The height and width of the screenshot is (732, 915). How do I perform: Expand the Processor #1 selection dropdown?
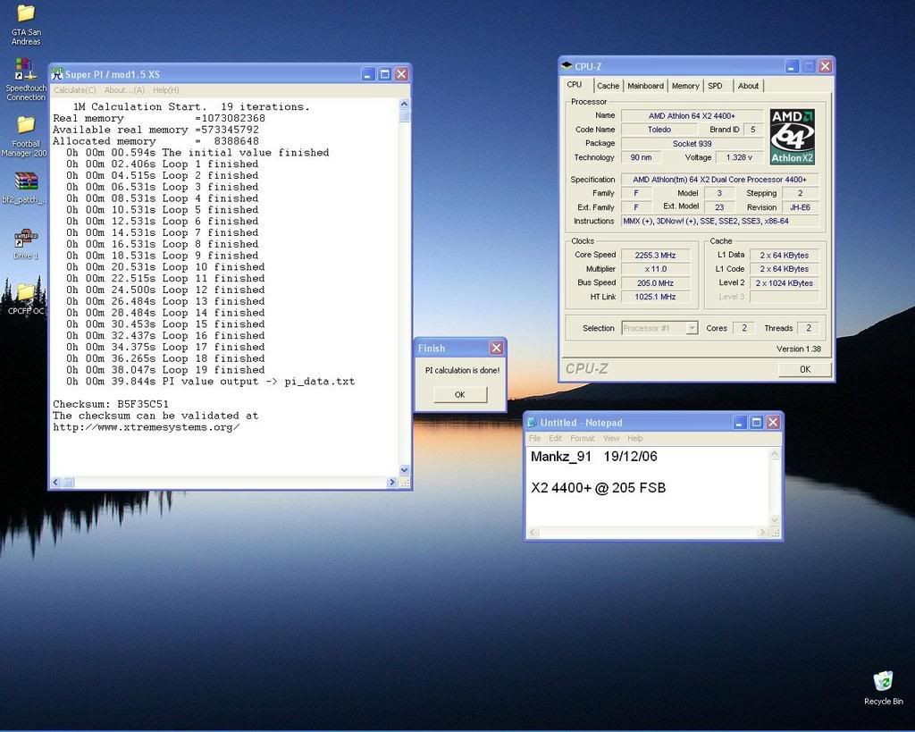click(691, 328)
